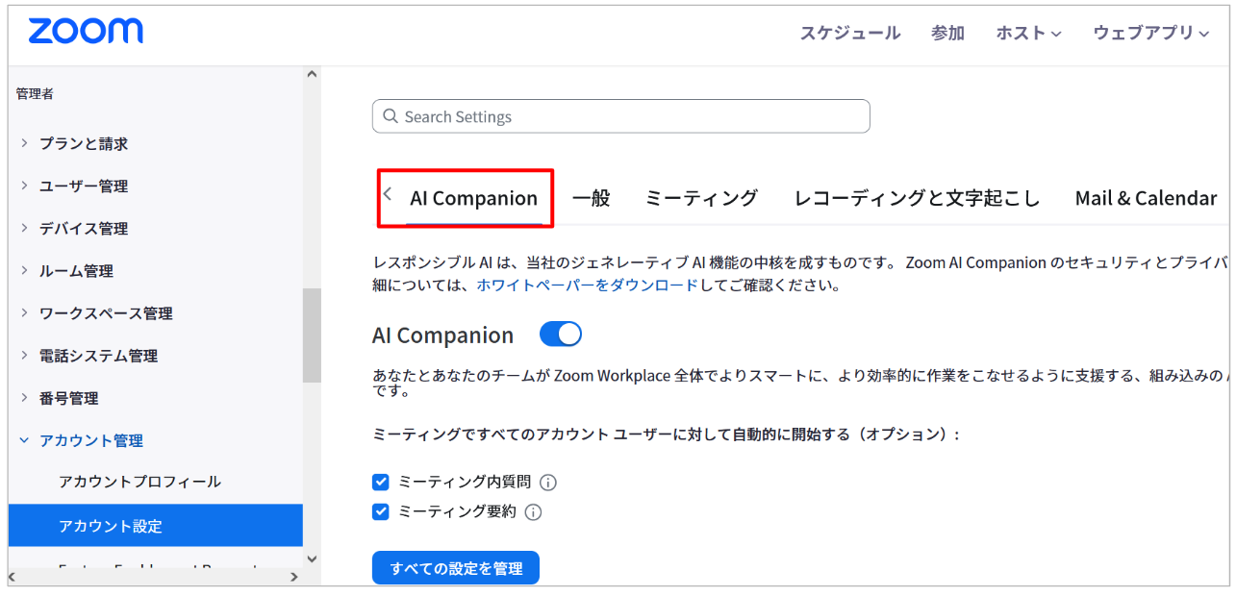Click the すべての設定を管理 button
1236x596 pixels.
[456, 568]
